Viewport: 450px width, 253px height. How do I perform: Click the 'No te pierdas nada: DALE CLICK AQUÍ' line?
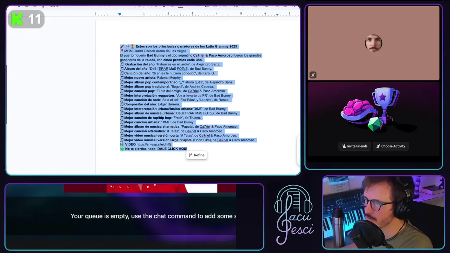(x=154, y=149)
